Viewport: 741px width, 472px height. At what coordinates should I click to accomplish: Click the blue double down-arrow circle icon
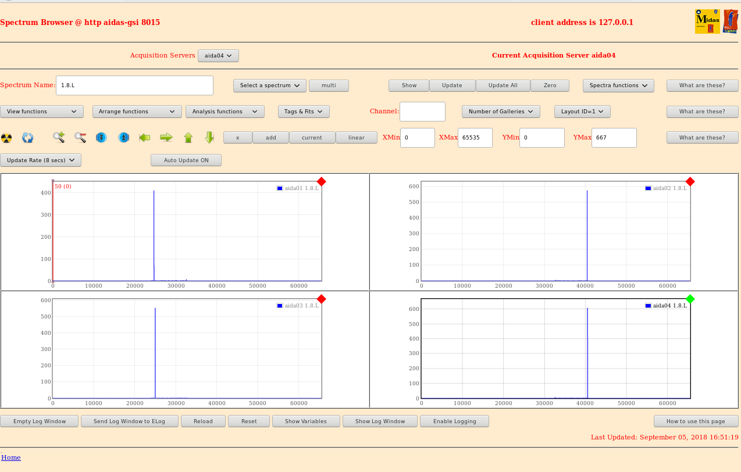[101, 138]
